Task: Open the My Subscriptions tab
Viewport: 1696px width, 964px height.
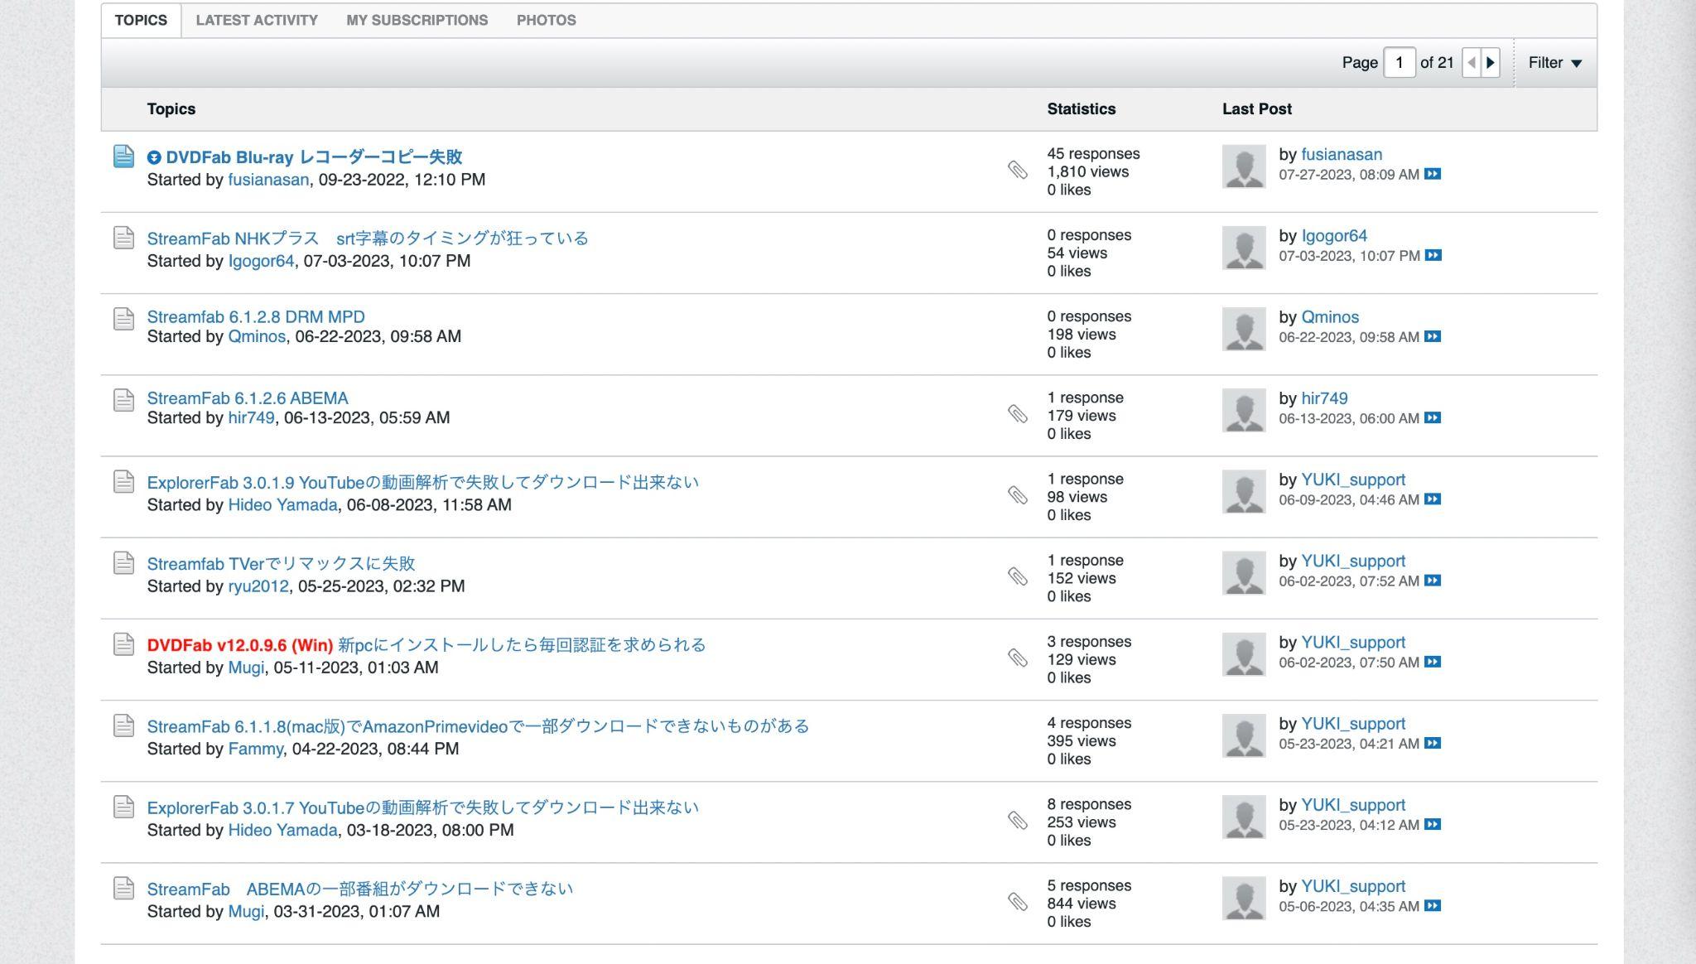Action: (x=417, y=20)
